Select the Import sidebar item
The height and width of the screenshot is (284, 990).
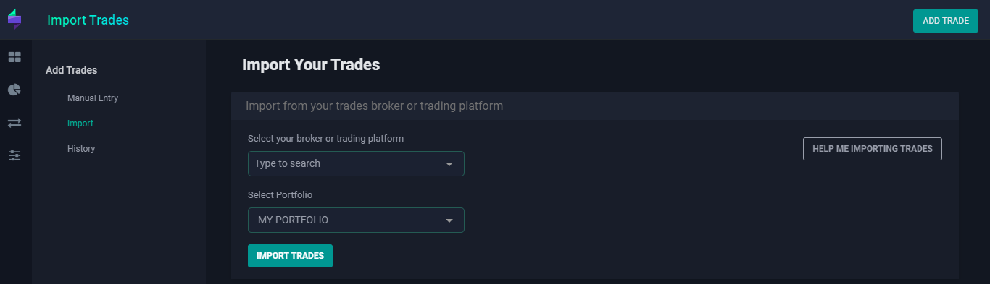[x=80, y=124]
